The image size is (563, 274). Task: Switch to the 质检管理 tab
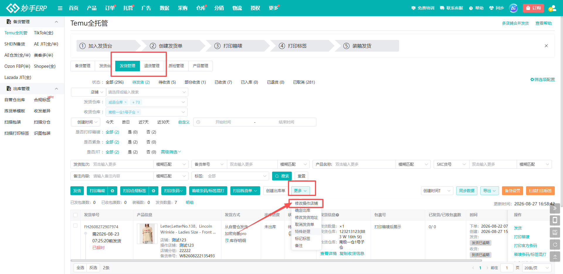pos(176,66)
